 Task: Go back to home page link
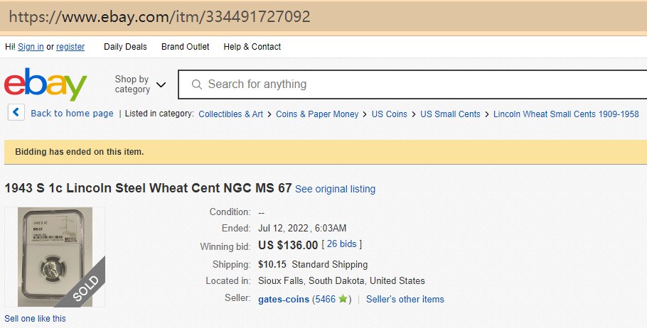click(x=72, y=114)
